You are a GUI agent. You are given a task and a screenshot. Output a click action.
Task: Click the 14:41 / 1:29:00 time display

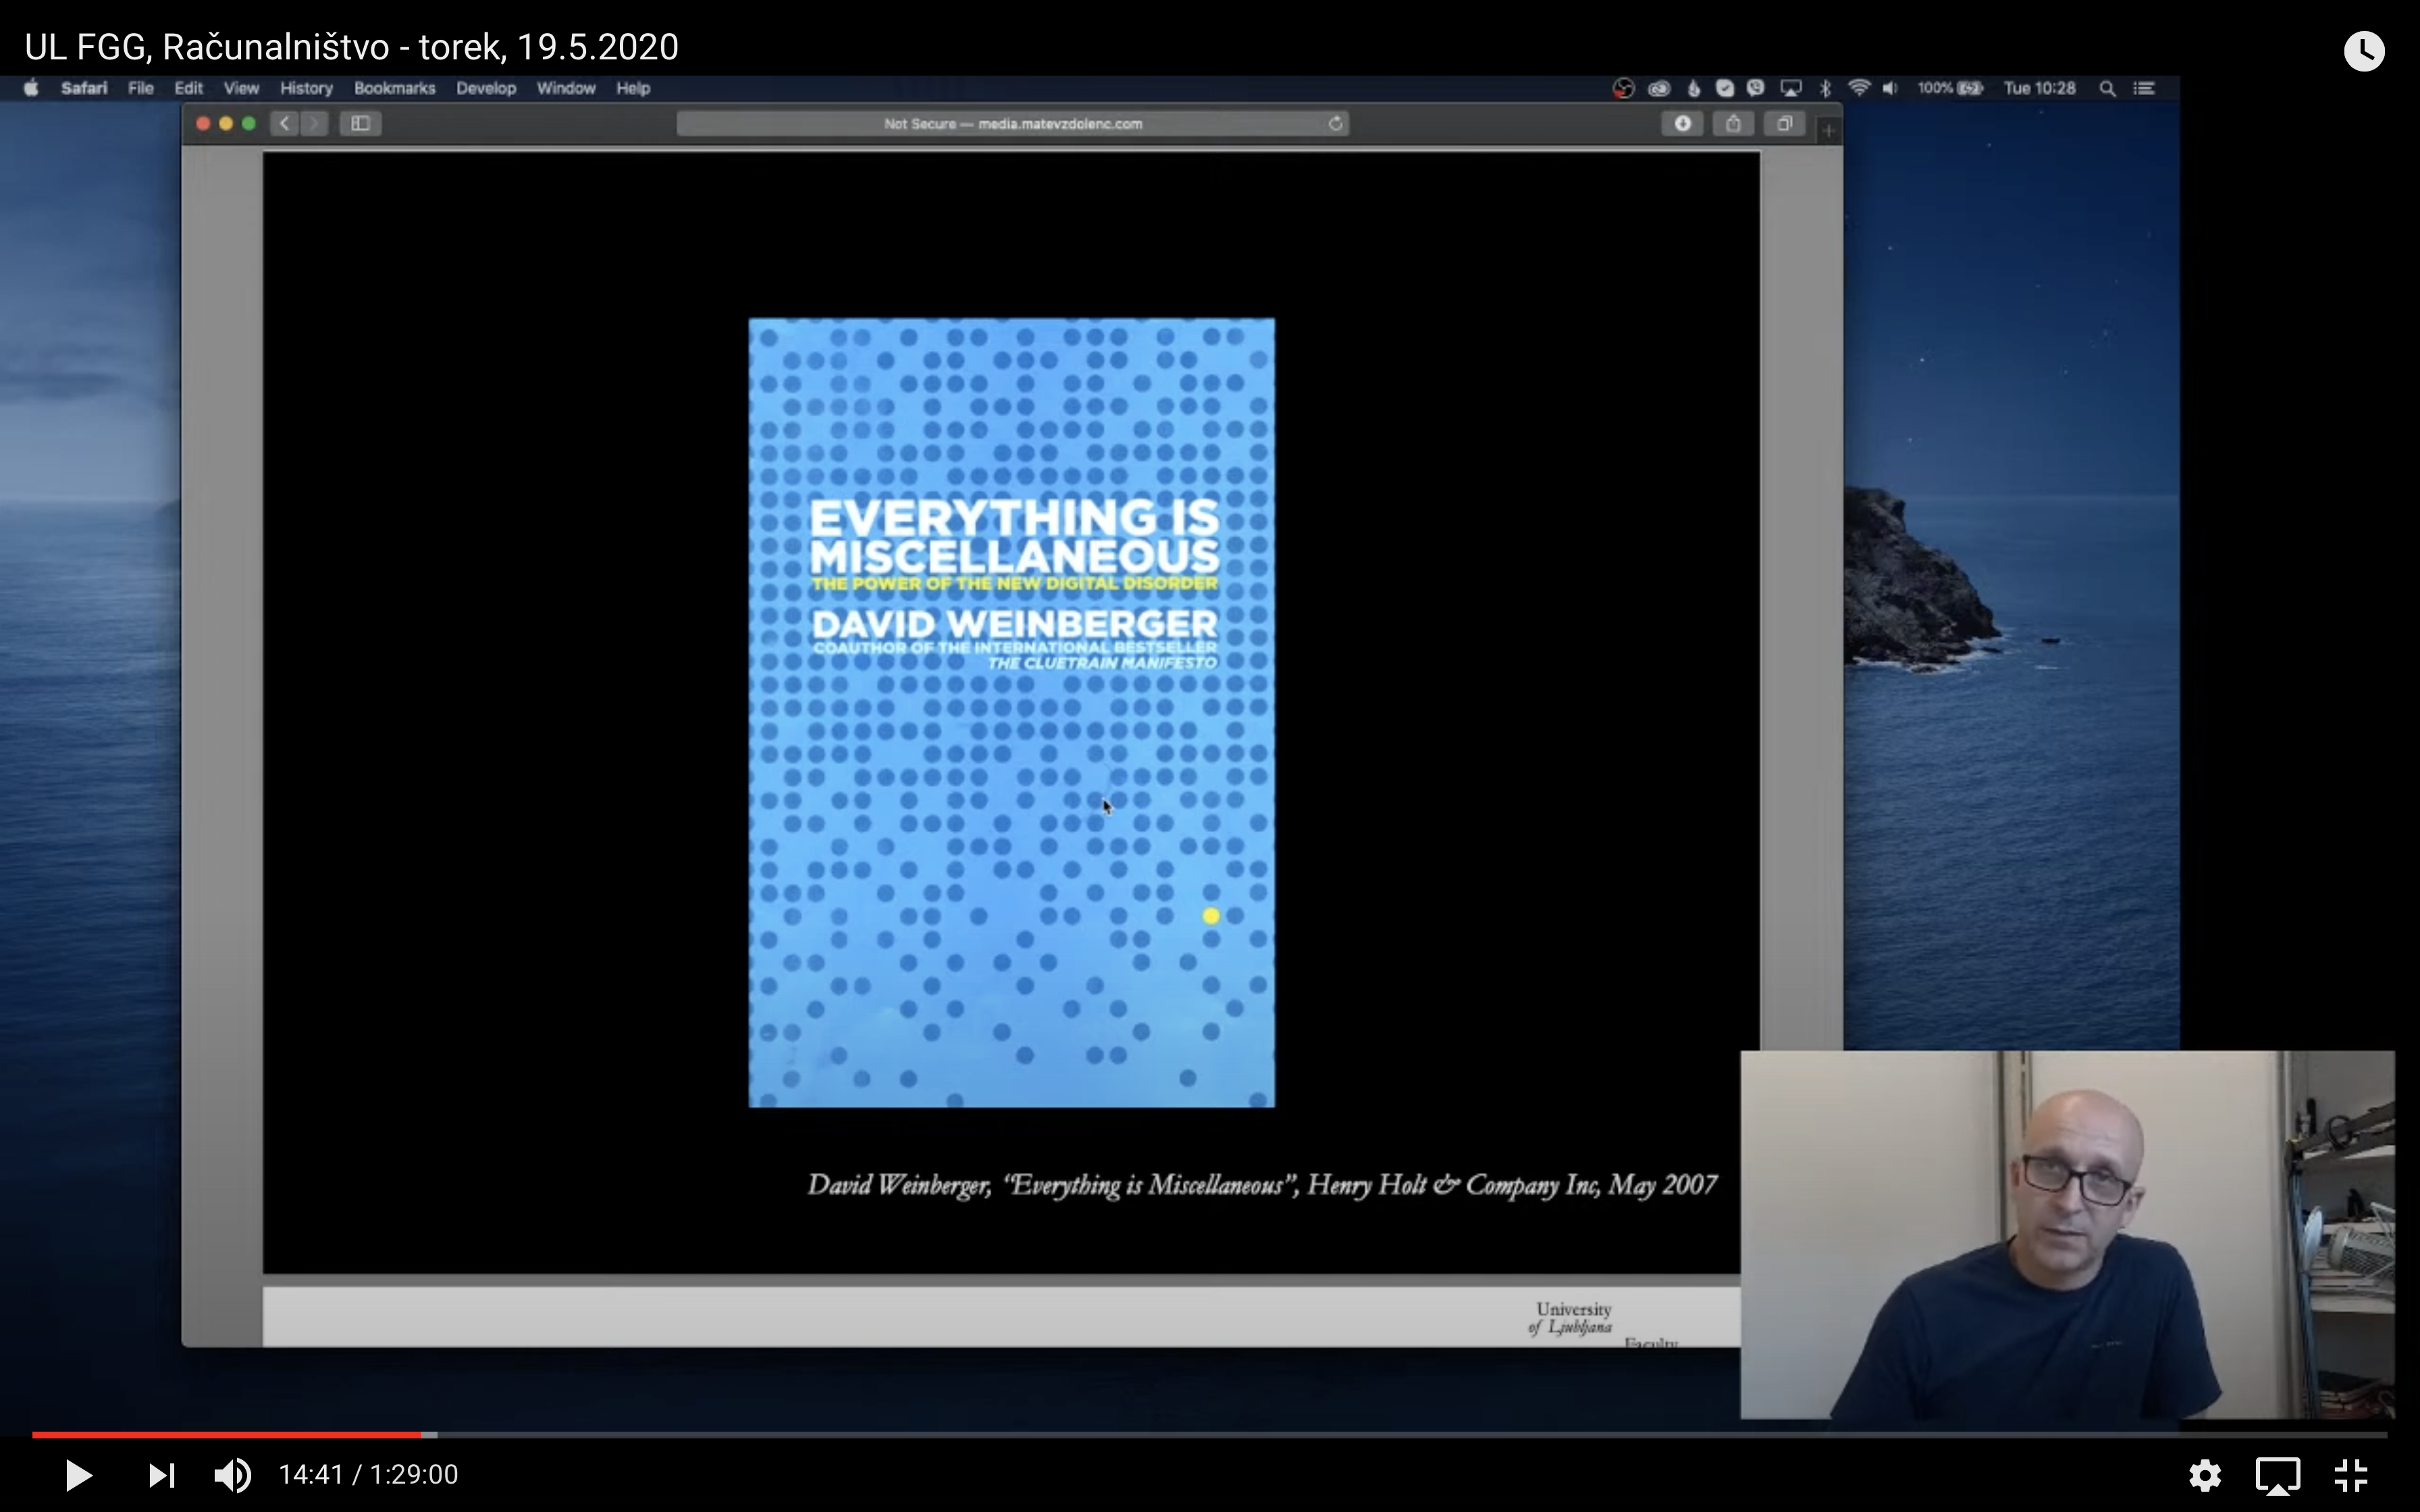coord(368,1475)
